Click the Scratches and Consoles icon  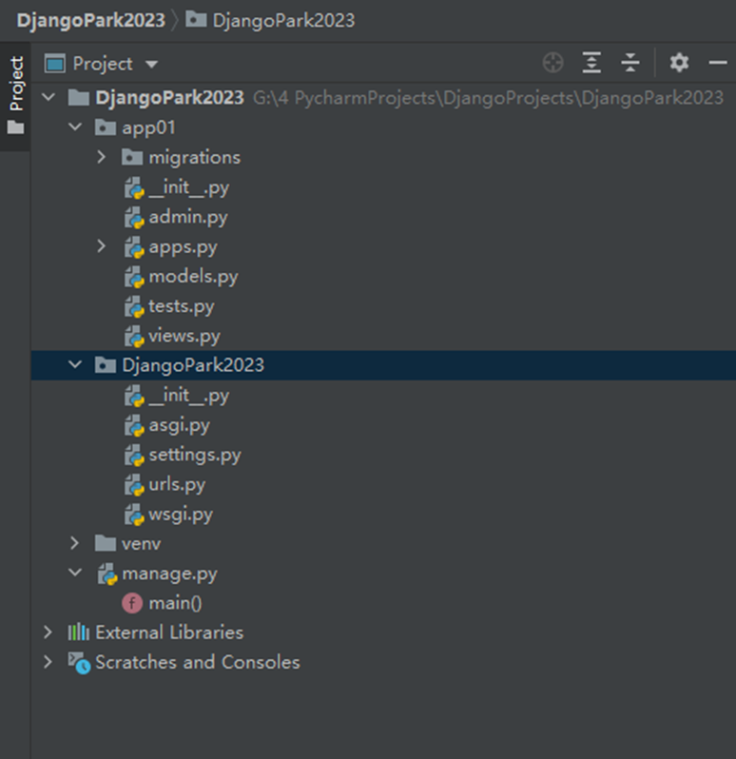[x=79, y=663]
